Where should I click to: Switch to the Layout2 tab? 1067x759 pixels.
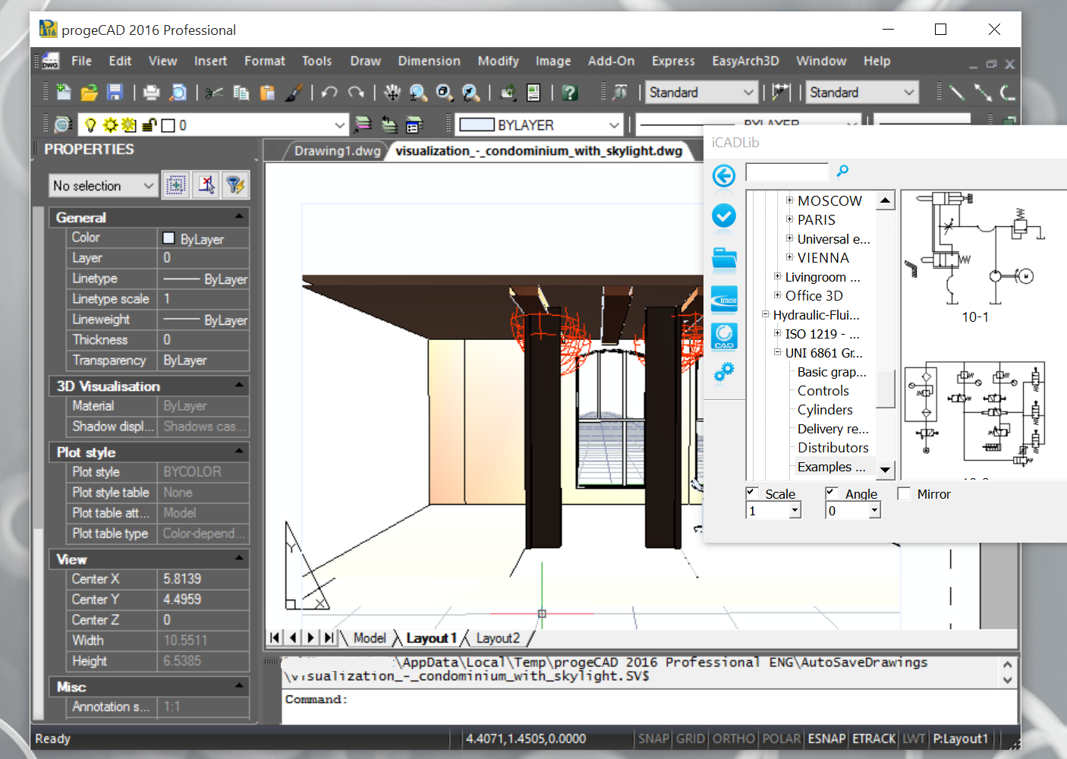(x=497, y=638)
